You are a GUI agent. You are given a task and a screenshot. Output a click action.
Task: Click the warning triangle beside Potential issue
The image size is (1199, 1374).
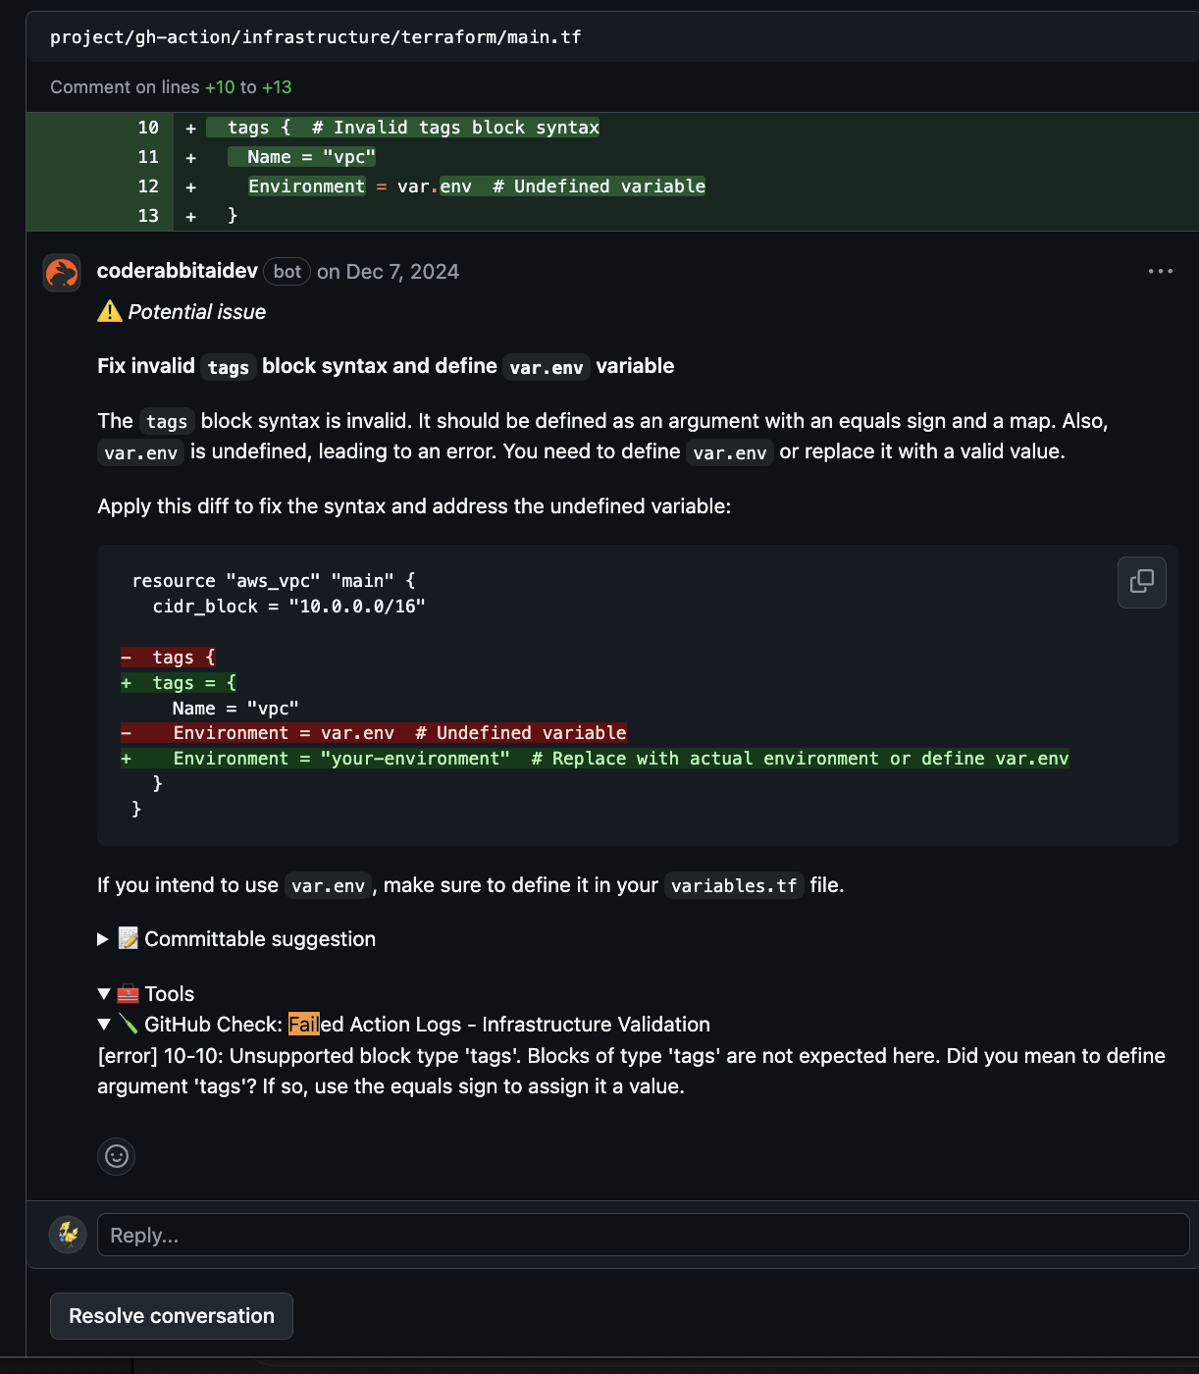click(108, 311)
